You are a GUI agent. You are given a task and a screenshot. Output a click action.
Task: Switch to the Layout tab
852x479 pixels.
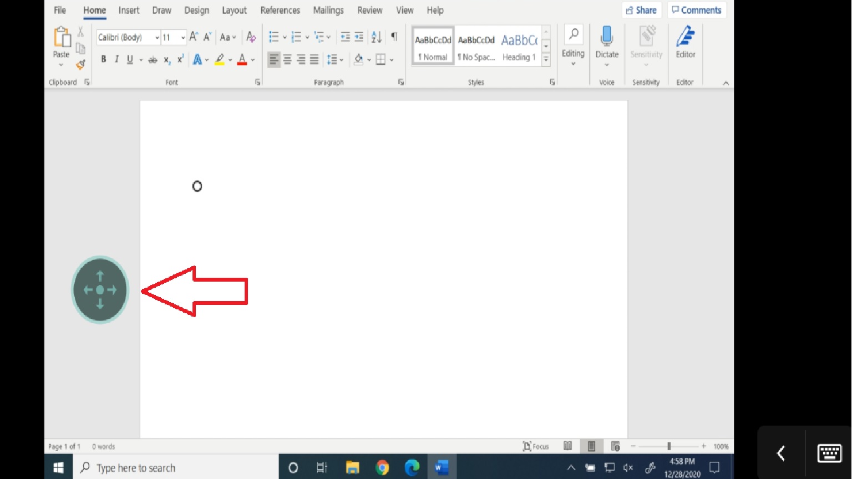click(x=234, y=10)
